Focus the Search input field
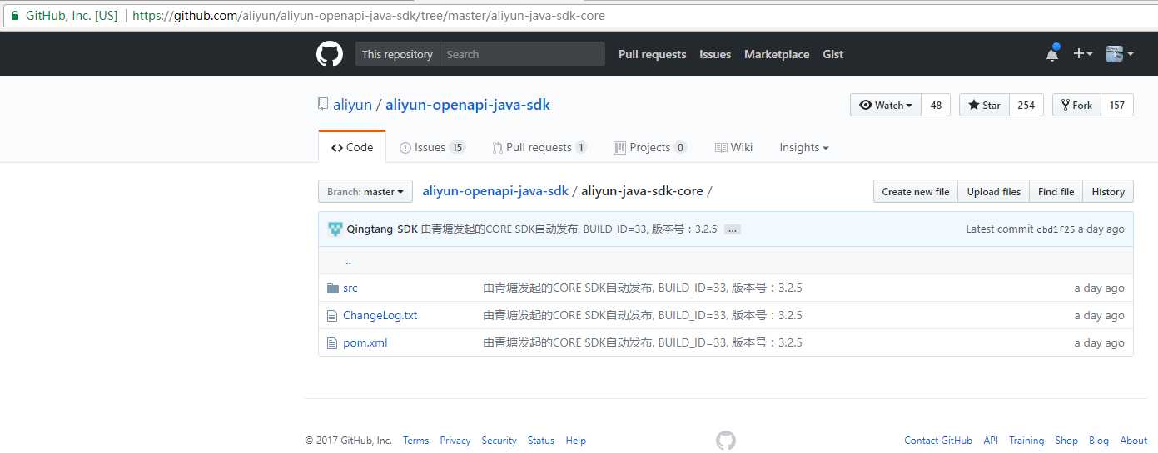The image size is (1158, 453). [x=522, y=54]
